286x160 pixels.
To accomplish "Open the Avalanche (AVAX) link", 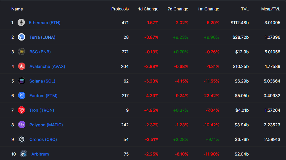I will click(47, 66).
